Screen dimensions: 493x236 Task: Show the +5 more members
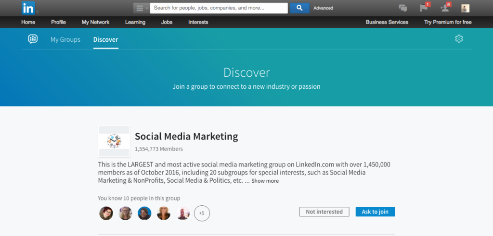[x=202, y=213]
